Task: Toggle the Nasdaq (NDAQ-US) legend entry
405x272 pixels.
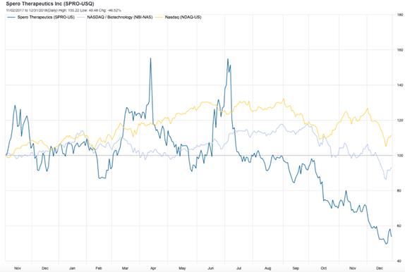Action: click(179, 18)
